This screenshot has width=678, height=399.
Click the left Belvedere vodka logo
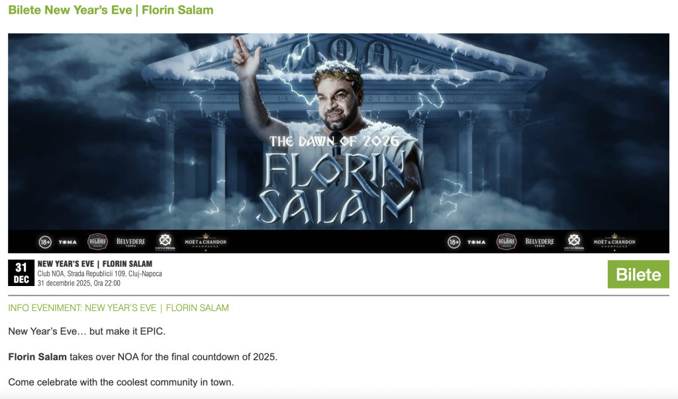point(130,242)
